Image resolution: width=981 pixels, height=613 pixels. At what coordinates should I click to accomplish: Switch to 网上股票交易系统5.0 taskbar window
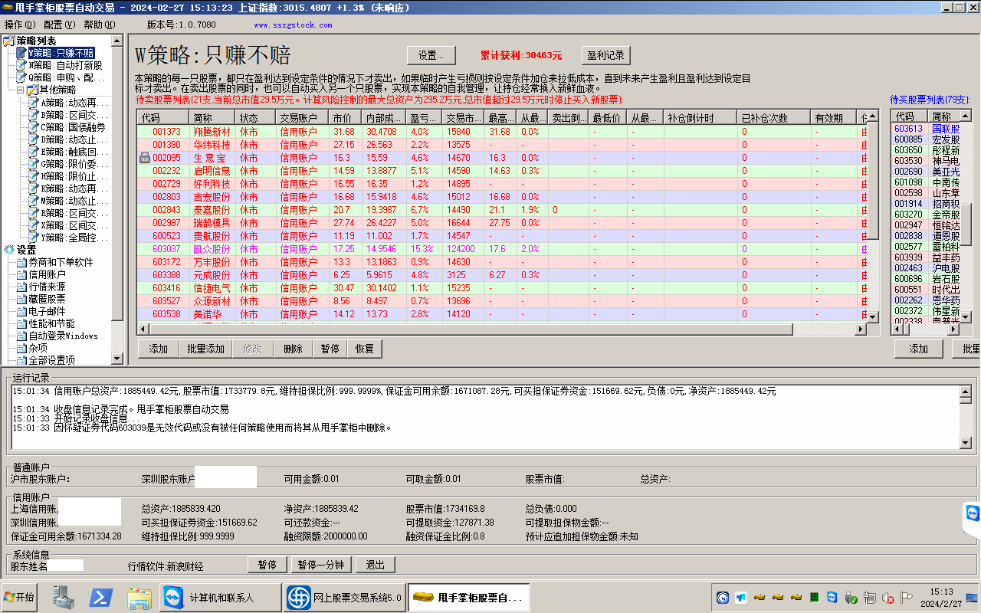(344, 597)
